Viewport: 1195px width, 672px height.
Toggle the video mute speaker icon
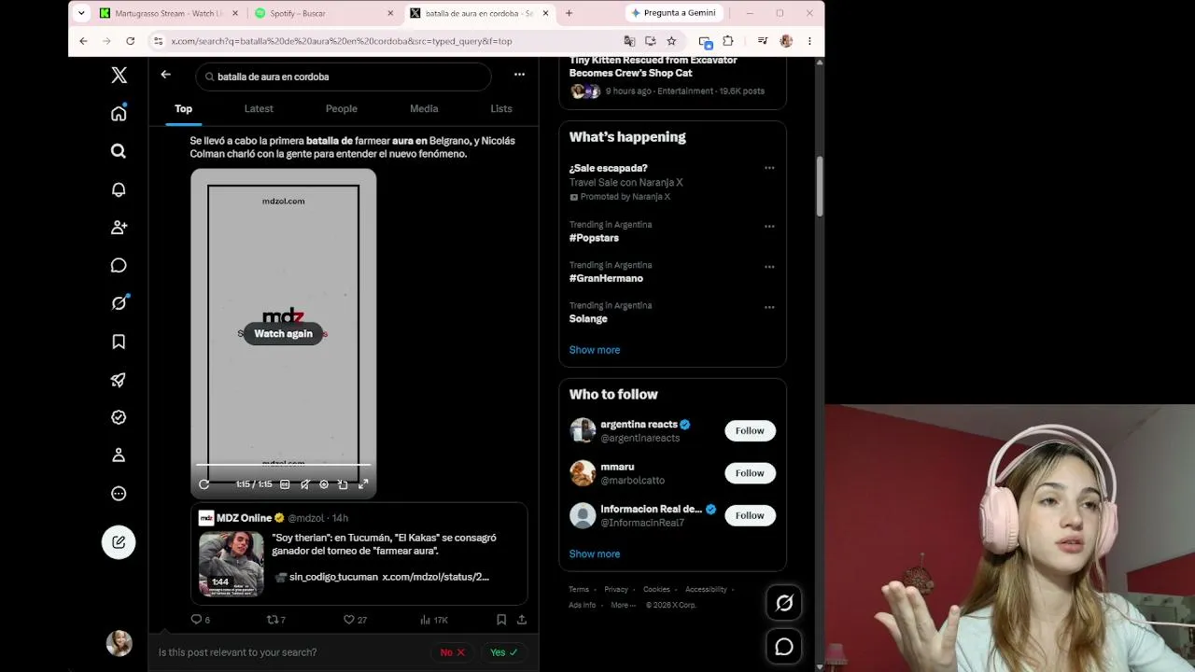pos(304,484)
